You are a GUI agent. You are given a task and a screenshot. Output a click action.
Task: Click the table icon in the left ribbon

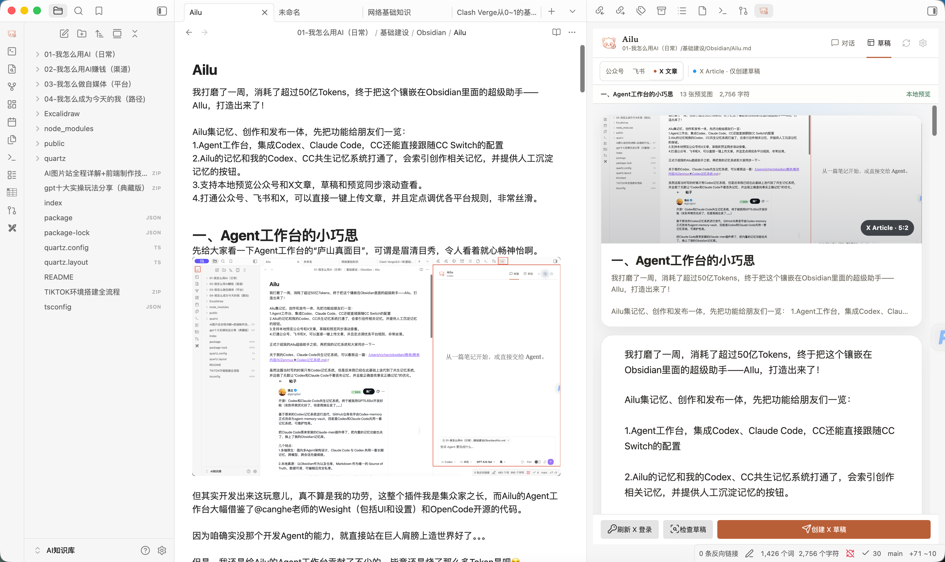pos(12,192)
